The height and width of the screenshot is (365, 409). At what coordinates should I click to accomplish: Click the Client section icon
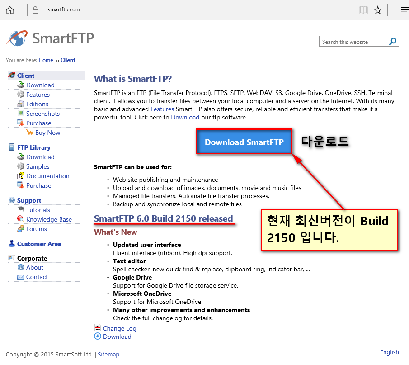pos(12,75)
